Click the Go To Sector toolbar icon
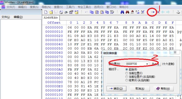 point(158,12)
